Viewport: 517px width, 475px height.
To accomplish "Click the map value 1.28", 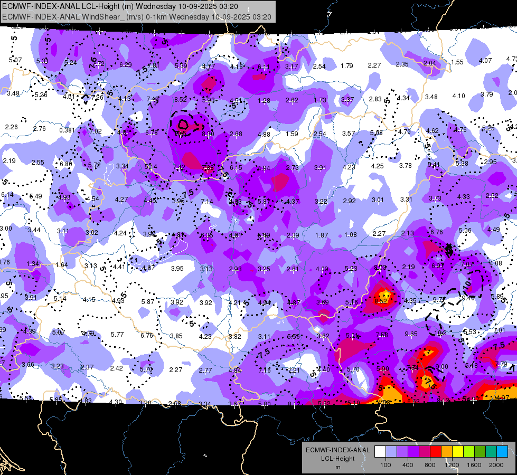I will [x=264, y=100].
